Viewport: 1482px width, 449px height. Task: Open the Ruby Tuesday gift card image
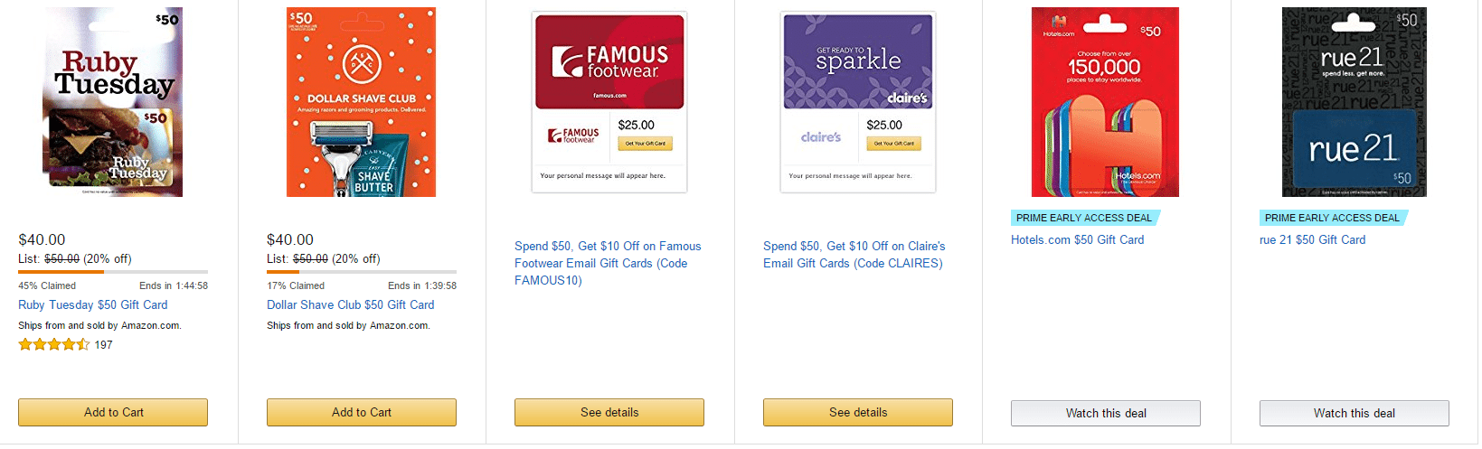[x=113, y=102]
